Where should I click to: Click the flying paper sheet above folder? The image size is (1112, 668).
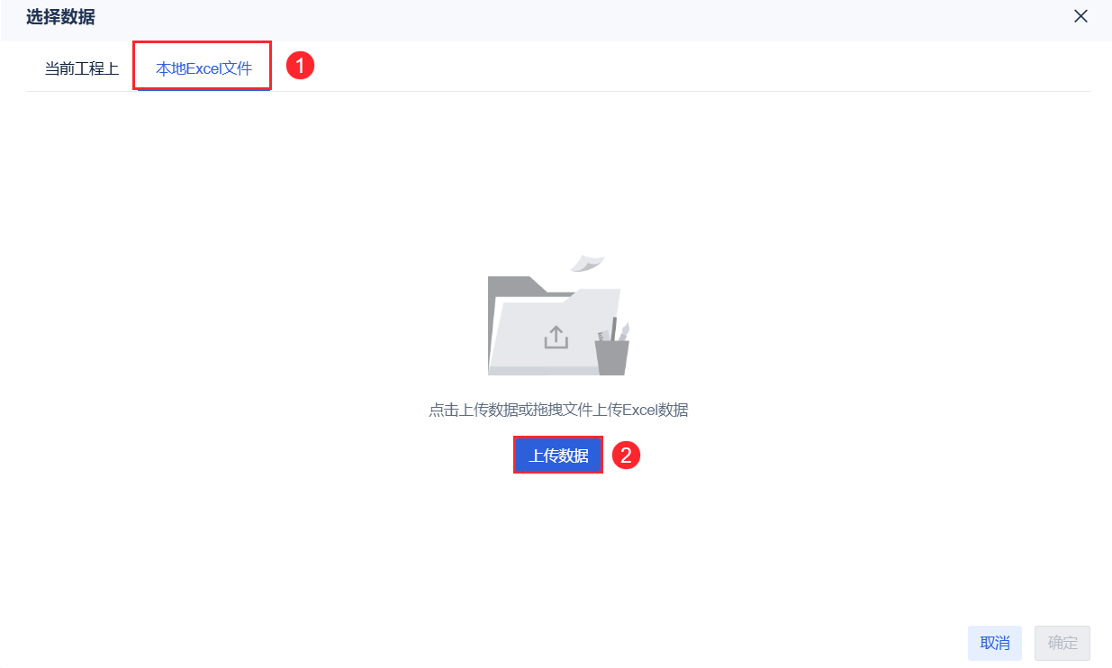click(587, 262)
